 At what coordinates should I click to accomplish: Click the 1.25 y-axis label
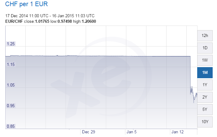(x=11, y=44)
